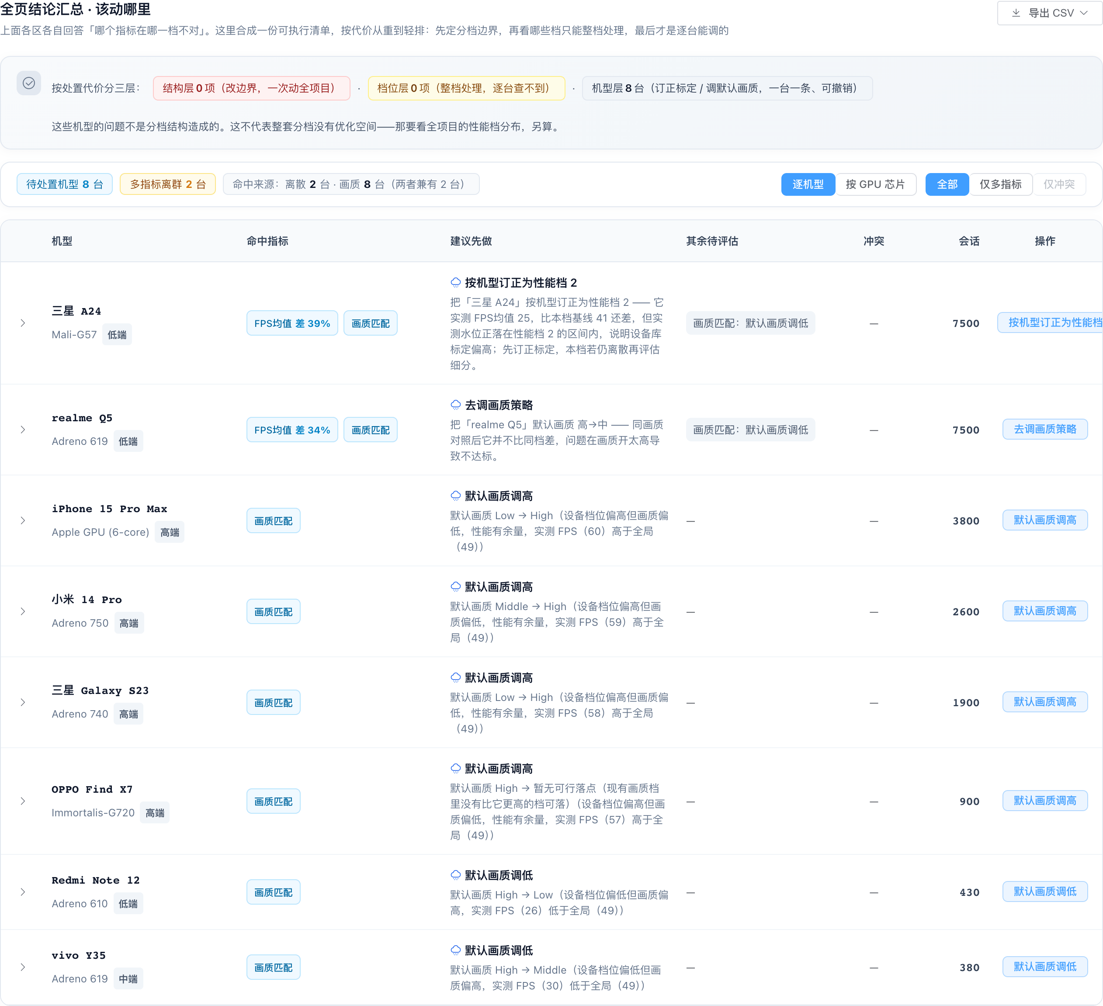
Task: Click 画质匹配 tag in 三星 A24 row
Action: pyautogui.click(x=371, y=323)
